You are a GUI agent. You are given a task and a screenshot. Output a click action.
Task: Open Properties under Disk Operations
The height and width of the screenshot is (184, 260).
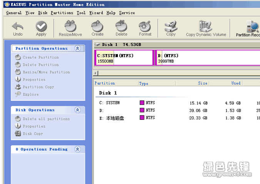click(x=34, y=126)
